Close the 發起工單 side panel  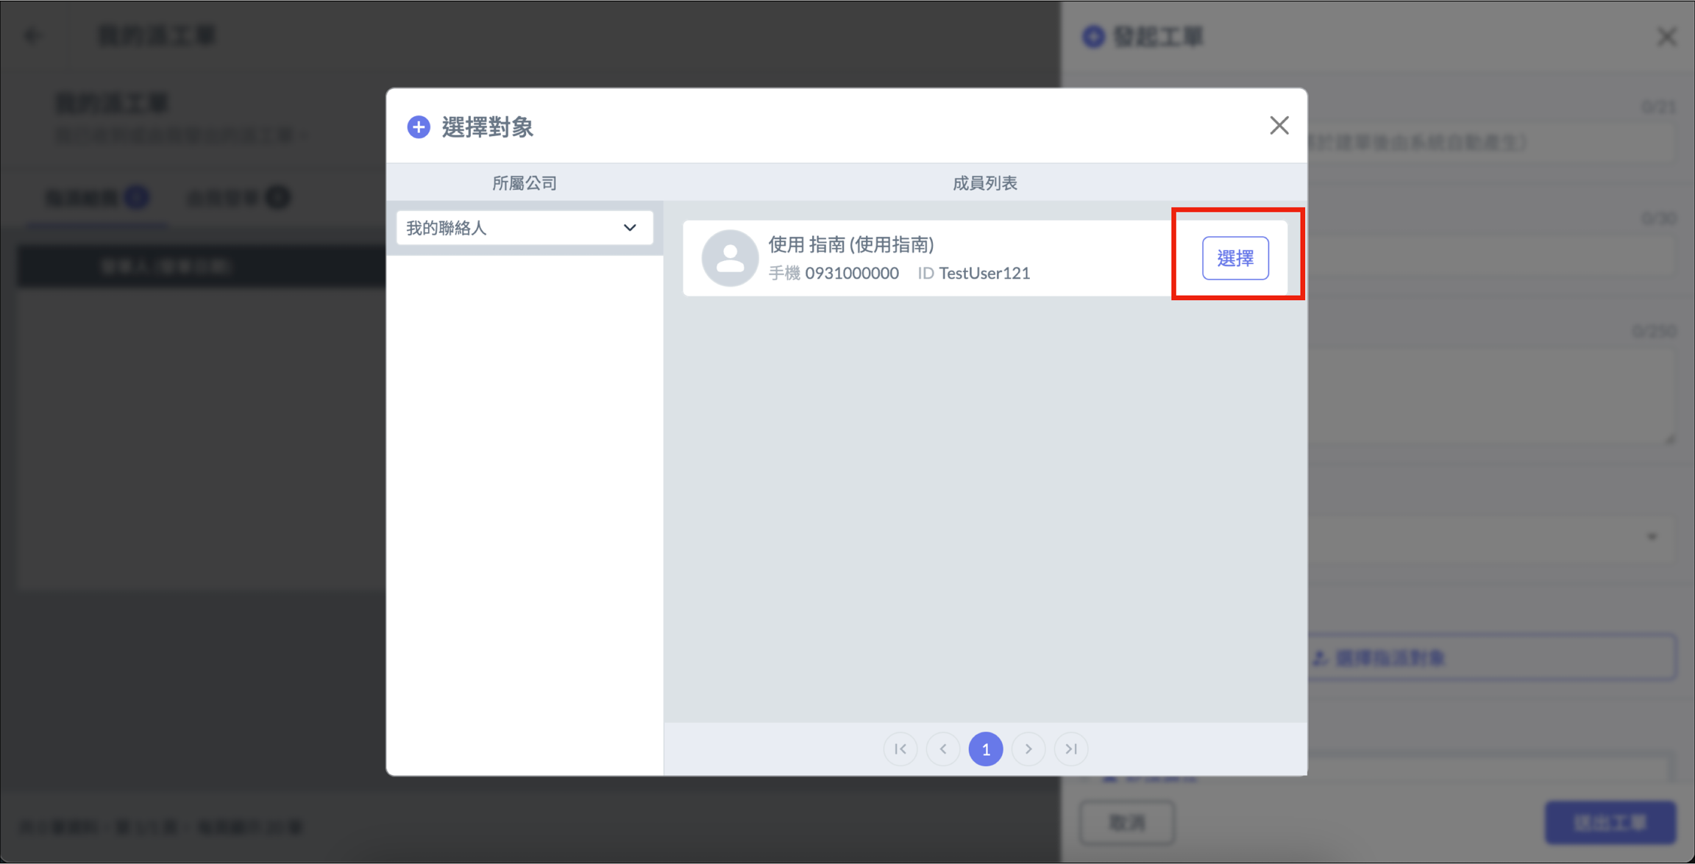click(1666, 37)
